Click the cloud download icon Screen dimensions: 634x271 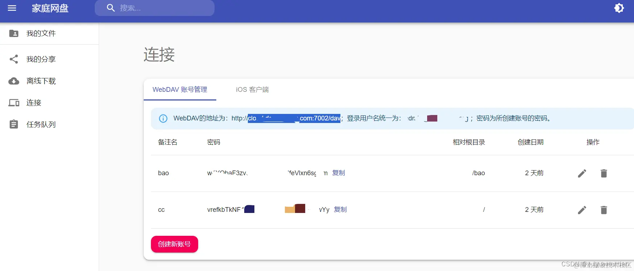click(x=14, y=81)
